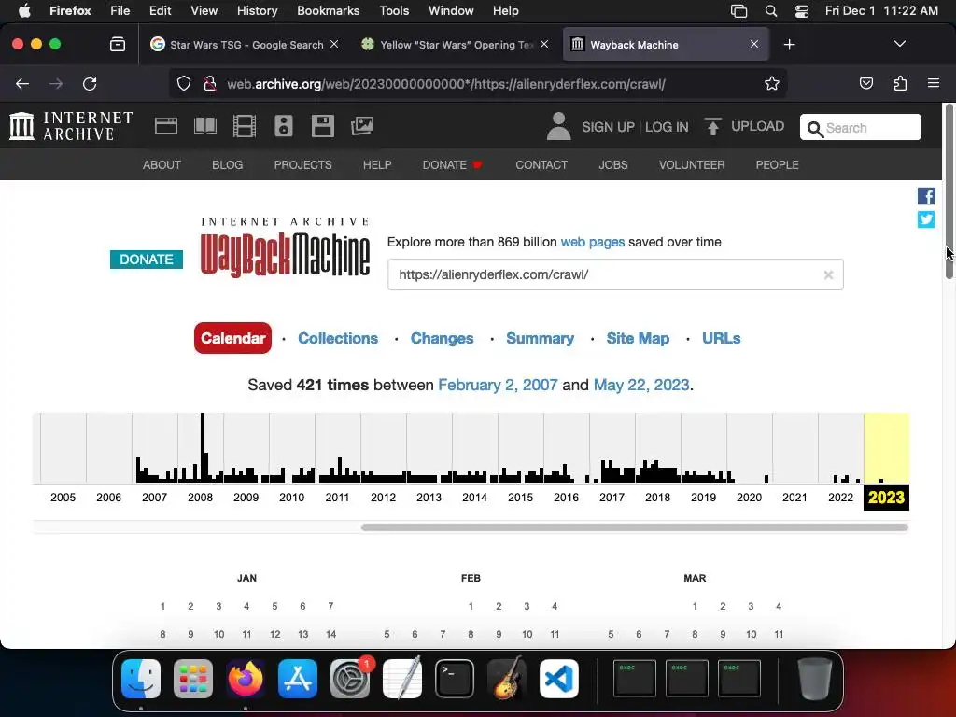Open the Internet Archive video film icon
The image size is (956, 717).
245,126
